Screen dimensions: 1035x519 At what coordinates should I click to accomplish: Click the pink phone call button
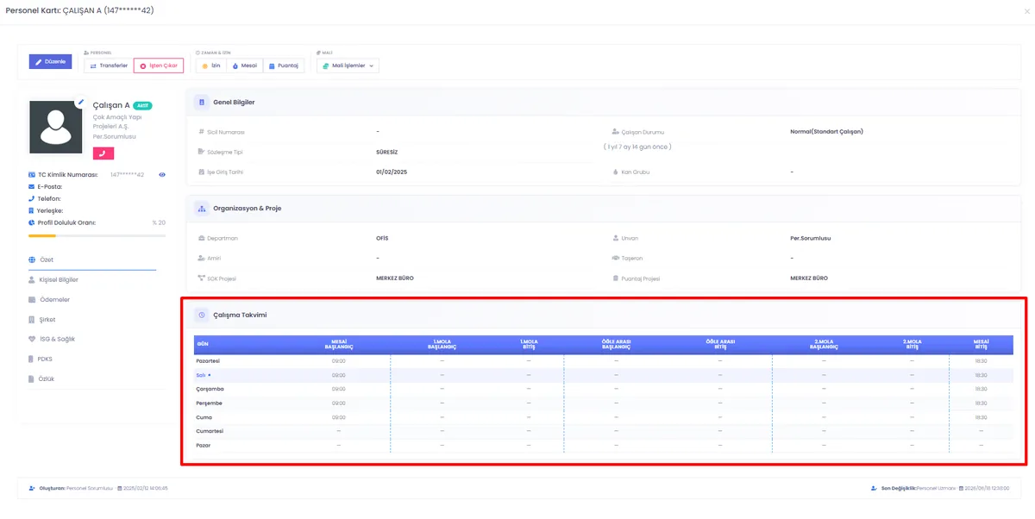click(x=103, y=153)
